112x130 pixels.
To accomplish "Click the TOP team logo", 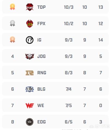I will click(30, 7).
